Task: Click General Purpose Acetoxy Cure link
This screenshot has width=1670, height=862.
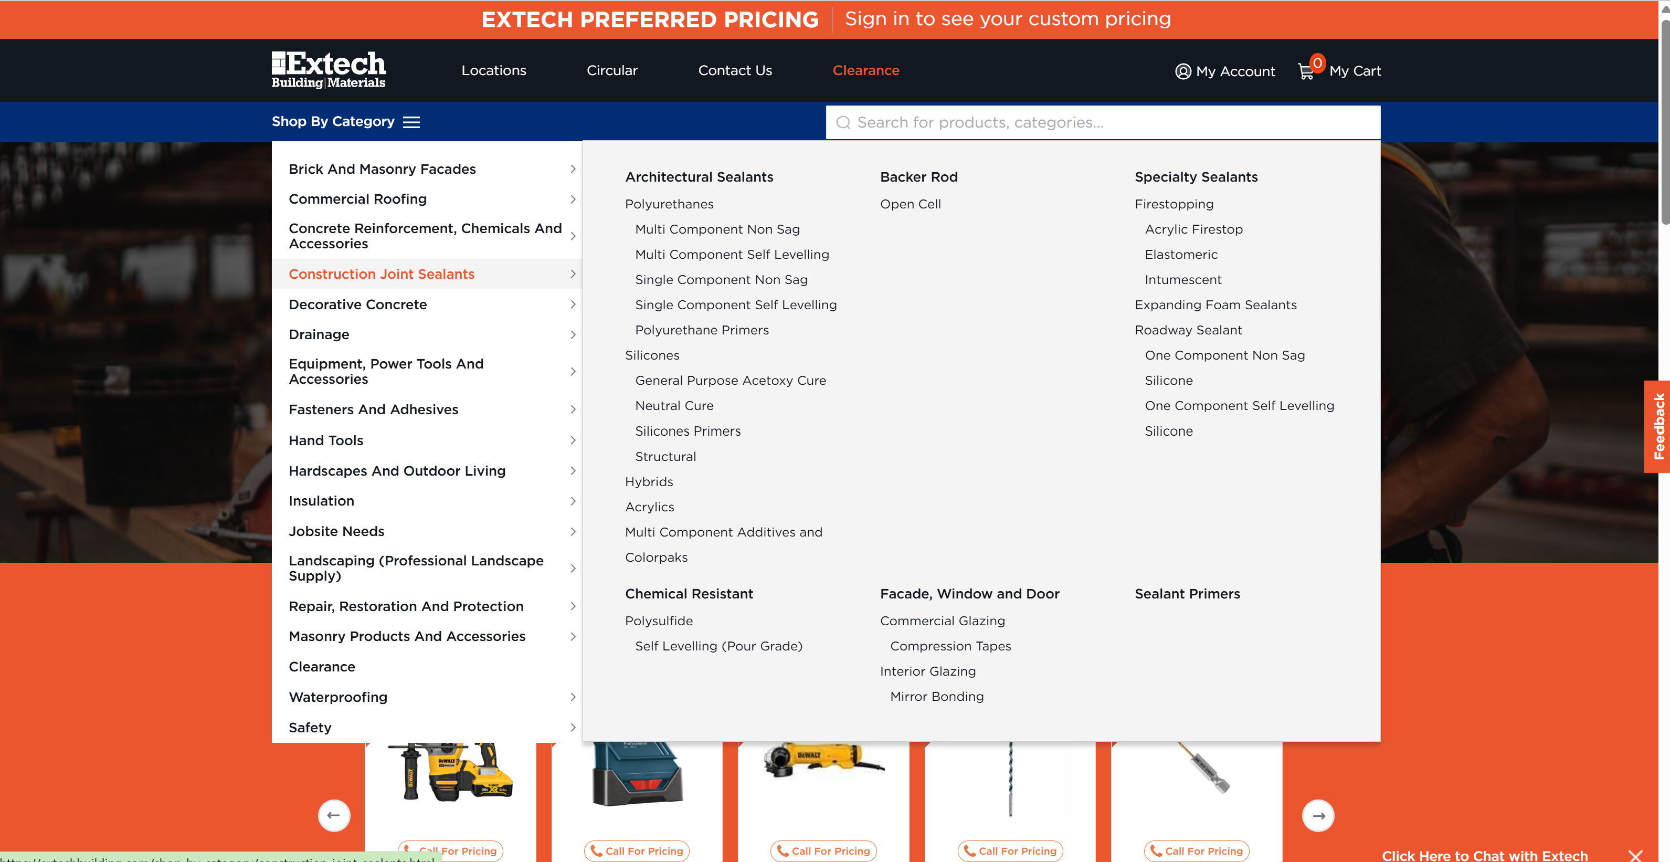Action: coord(730,381)
